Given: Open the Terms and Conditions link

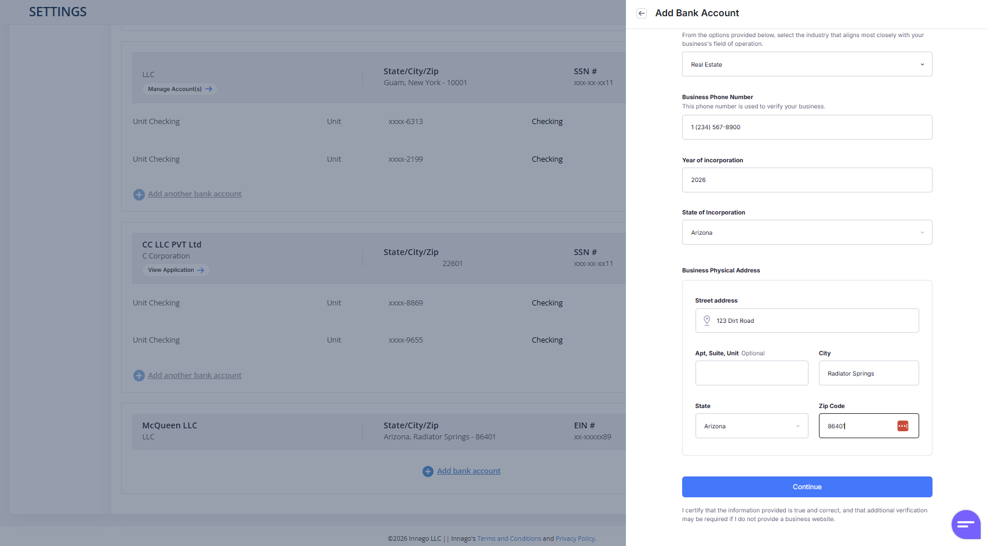Looking at the screenshot, I should coord(509,538).
